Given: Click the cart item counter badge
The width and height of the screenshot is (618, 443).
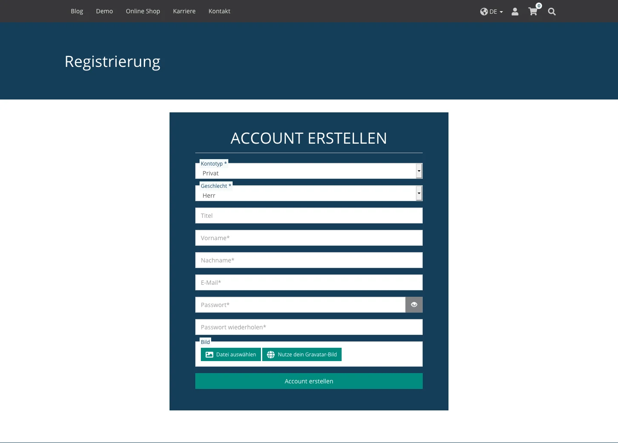Looking at the screenshot, I should [x=539, y=6].
